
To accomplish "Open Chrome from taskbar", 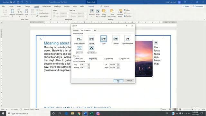I will coord(79,113).
